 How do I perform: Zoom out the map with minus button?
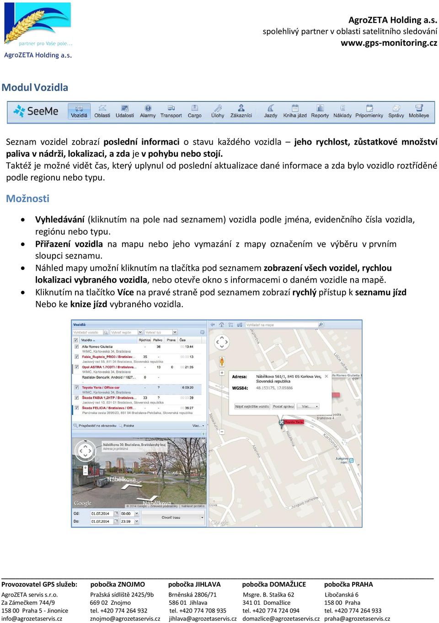point(222,431)
